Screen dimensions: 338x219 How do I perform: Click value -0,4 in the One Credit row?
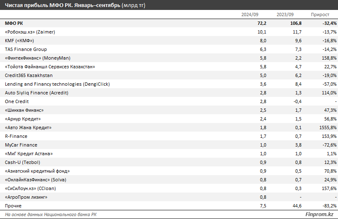point(297,101)
